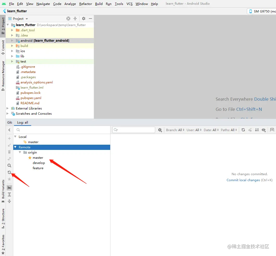Open the 1: Project side tool window
Viewport: 276px width, 256px height.
coord(3,26)
